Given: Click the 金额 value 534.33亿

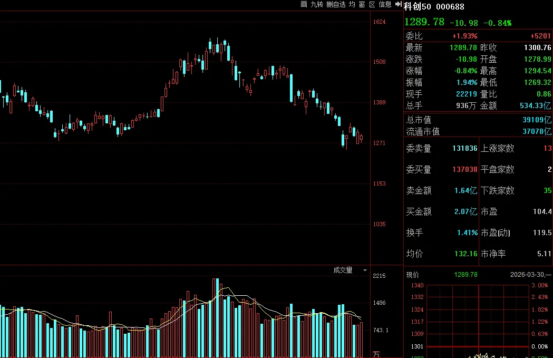Looking at the screenshot, I should pyautogui.click(x=536, y=106).
